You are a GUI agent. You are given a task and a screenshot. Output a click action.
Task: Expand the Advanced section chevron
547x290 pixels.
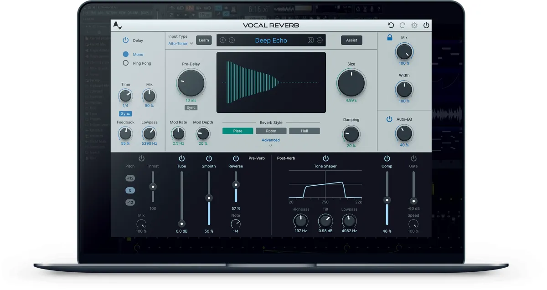[x=271, y=145]
